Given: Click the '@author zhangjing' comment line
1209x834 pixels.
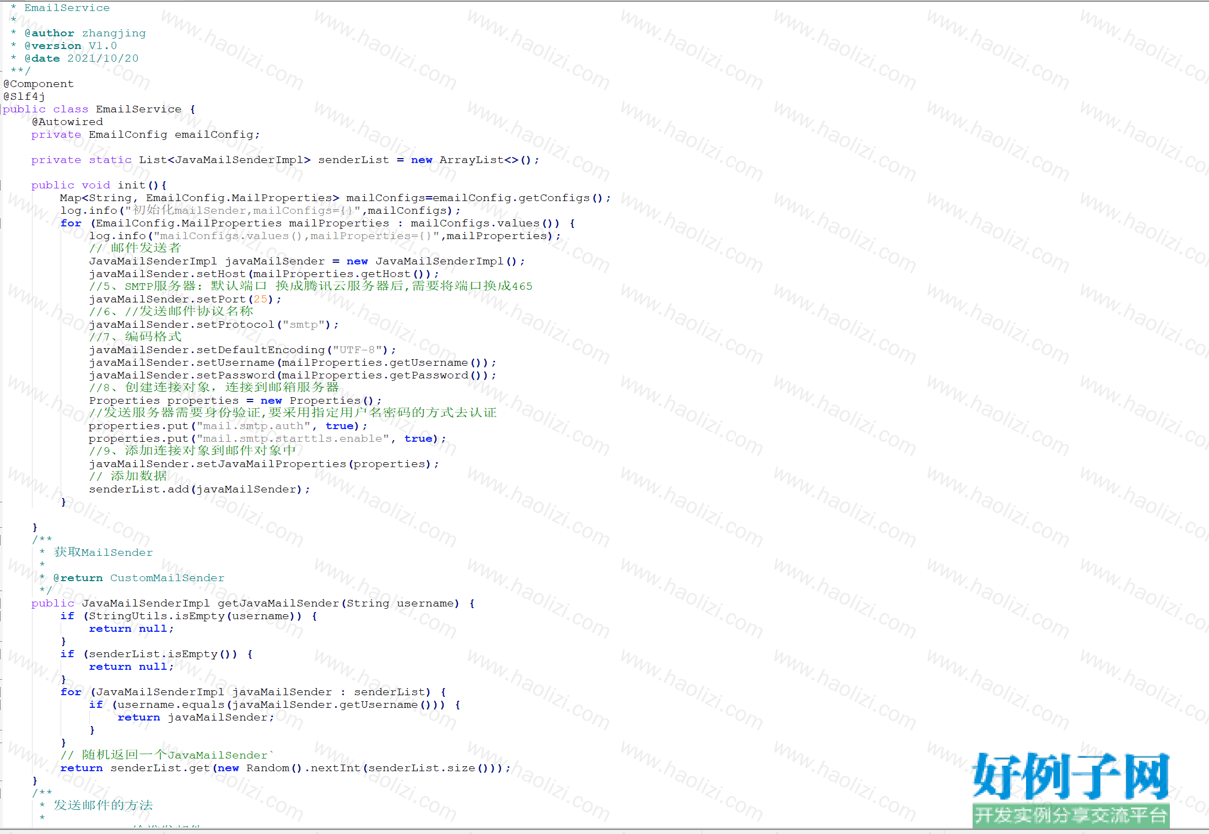Looking at the screenshot, I should click(x=78, y=33).
